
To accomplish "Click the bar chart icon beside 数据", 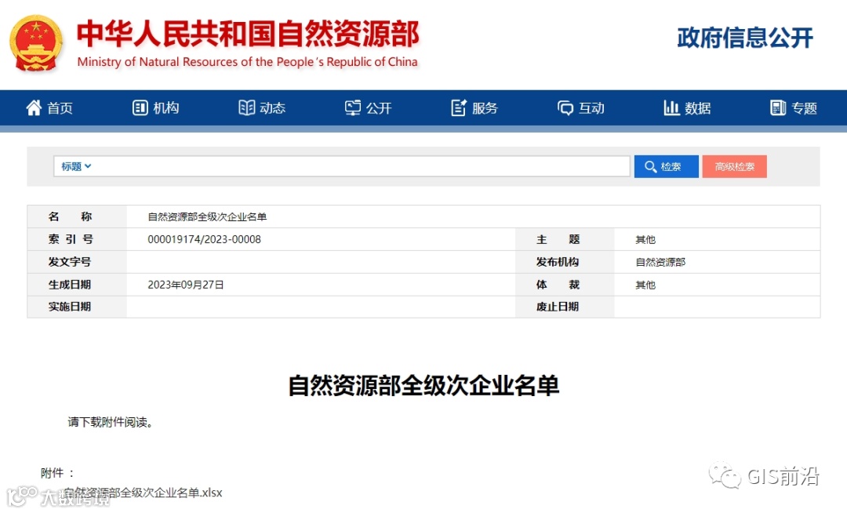I will tap(671, 108).
